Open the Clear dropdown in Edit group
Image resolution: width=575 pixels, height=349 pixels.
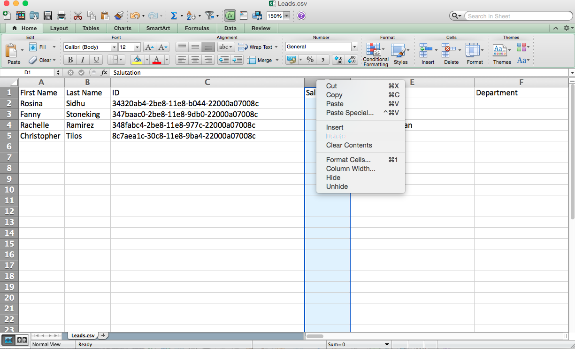coord(54,60)
